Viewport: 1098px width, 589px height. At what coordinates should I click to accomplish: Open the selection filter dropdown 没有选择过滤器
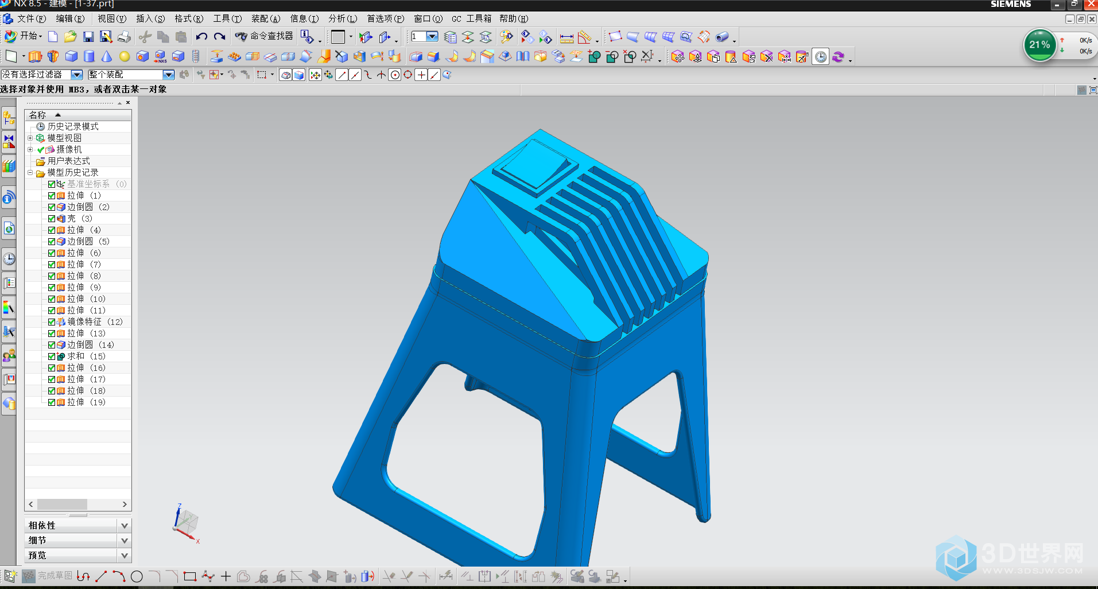[x=77, y=75]
